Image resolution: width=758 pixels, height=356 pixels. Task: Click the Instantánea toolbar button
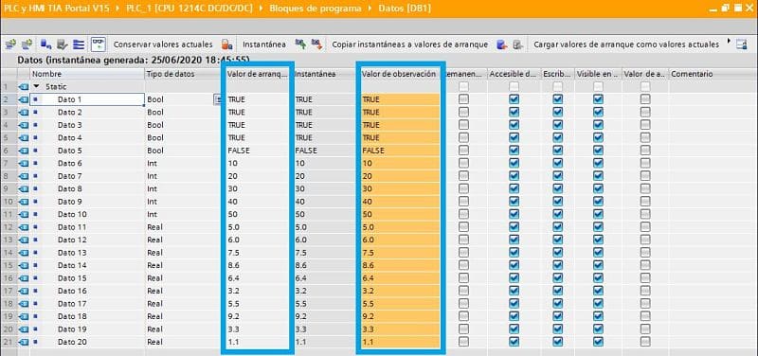tap(264, 44)
